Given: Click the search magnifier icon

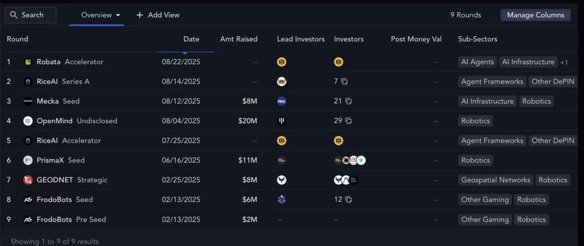Looking at the screenshot, I should tap(14, 15).
